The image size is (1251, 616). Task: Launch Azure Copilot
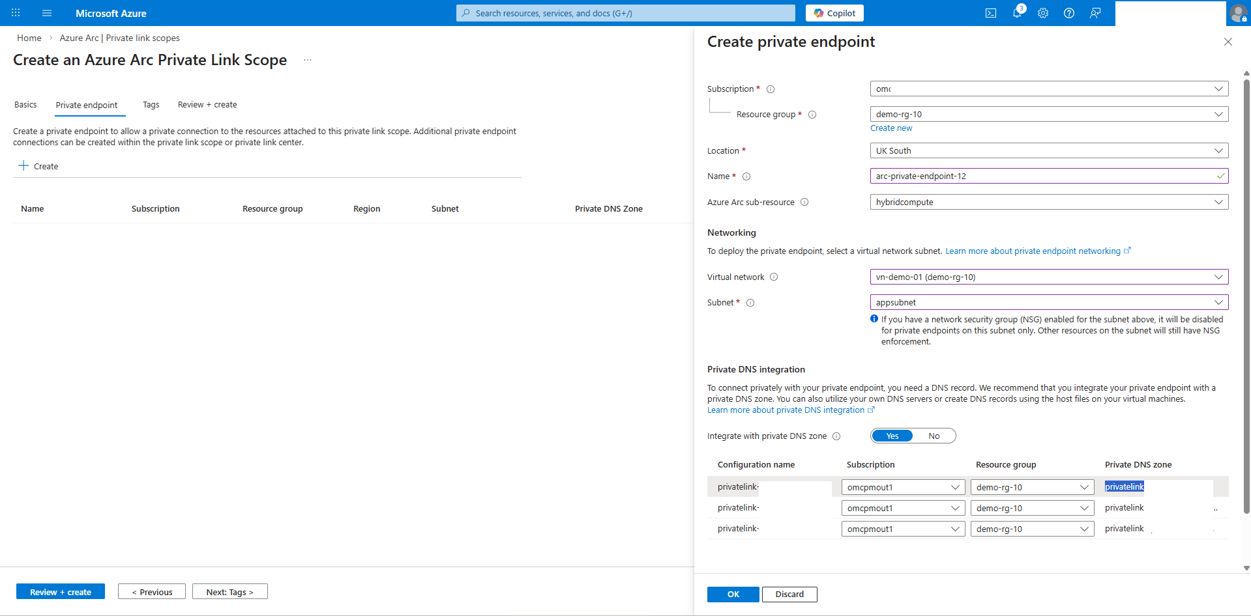[x=834, y=13]
